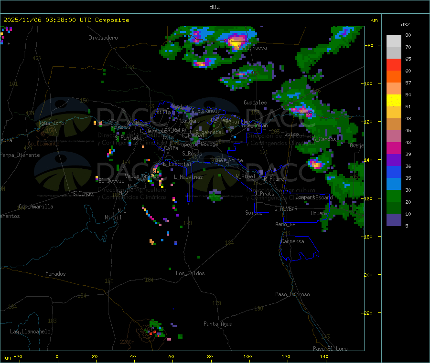Click the Pampa_Diamante map label

(x=20, y=155)
